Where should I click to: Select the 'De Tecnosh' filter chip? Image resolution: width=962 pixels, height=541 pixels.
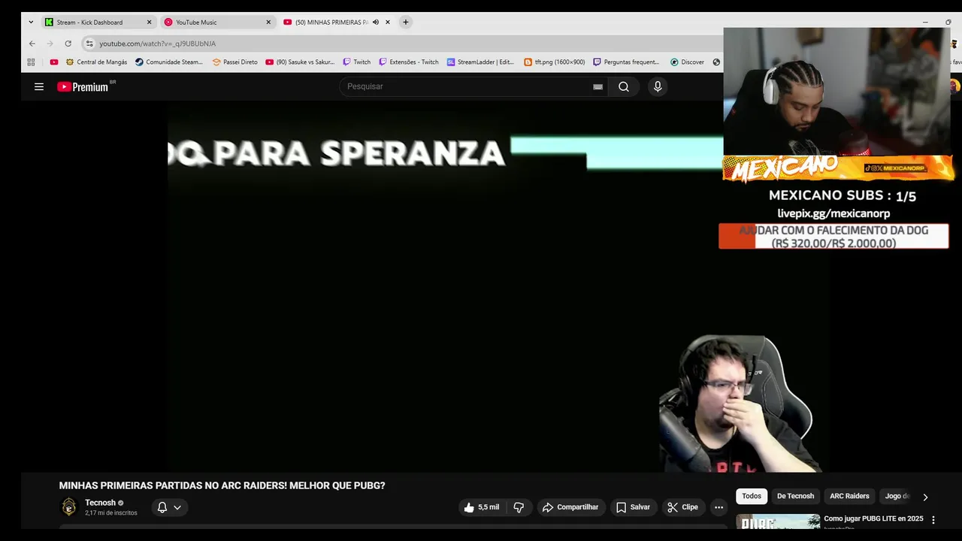click(795, 496)
